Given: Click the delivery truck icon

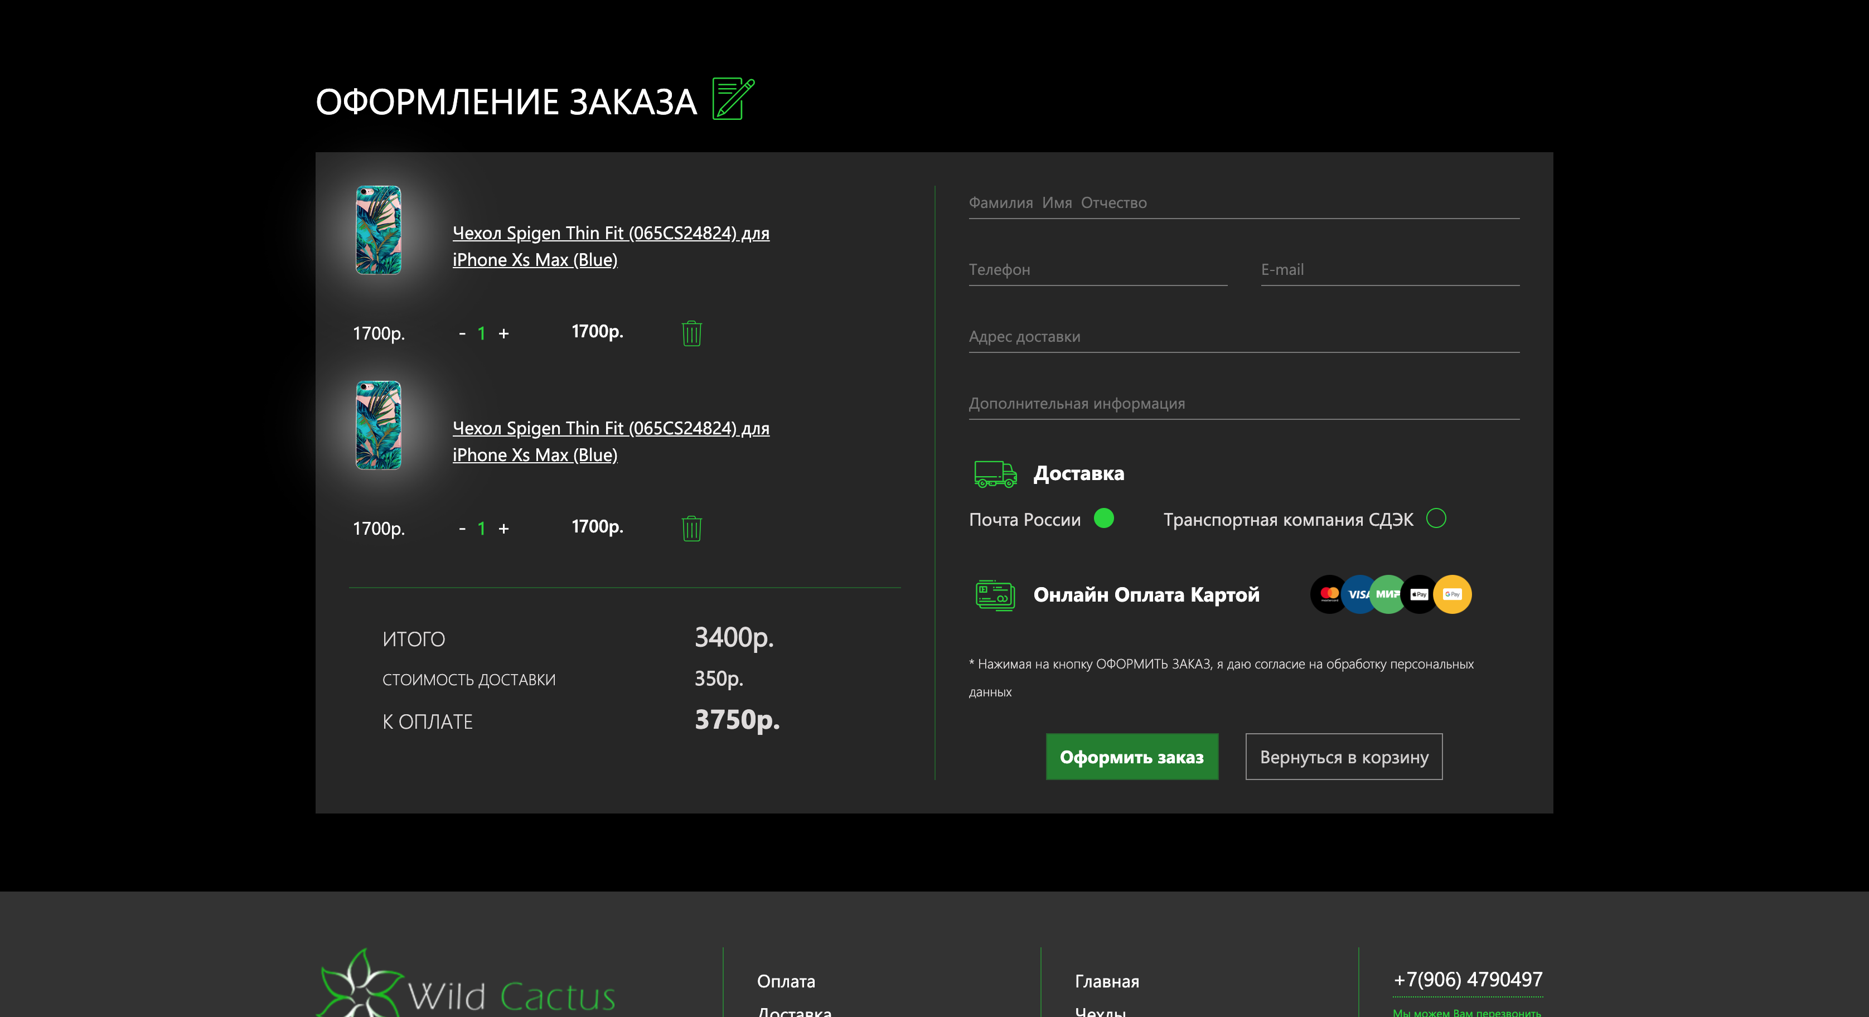Looking at the screenshot, I should click(x=995, y=474).
